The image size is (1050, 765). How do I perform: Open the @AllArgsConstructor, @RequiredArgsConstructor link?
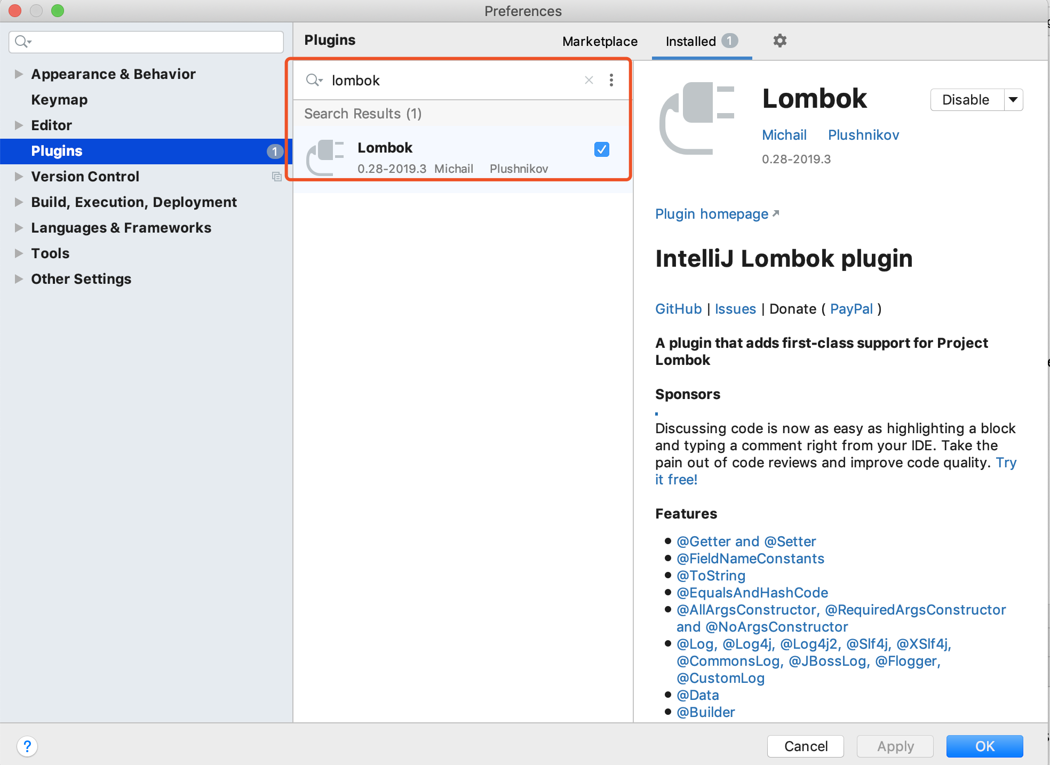(841, 610)
